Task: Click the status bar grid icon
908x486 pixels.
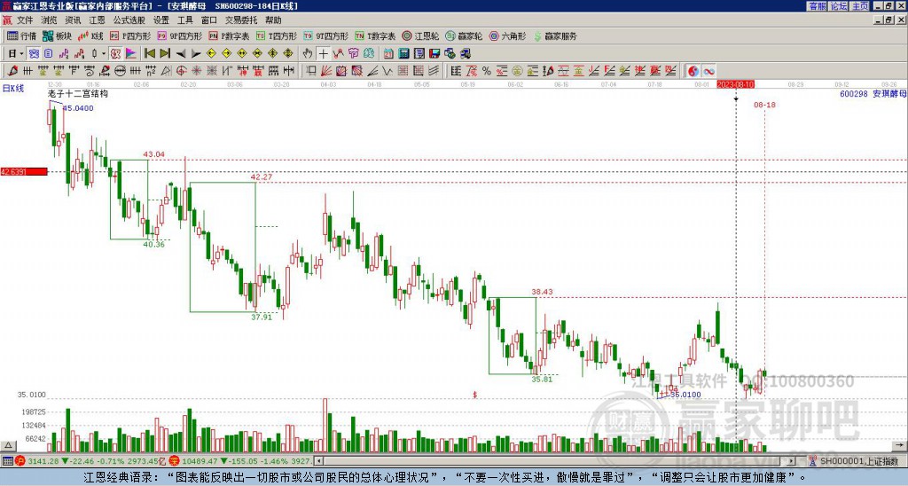Action: click(x=7, y=461)
